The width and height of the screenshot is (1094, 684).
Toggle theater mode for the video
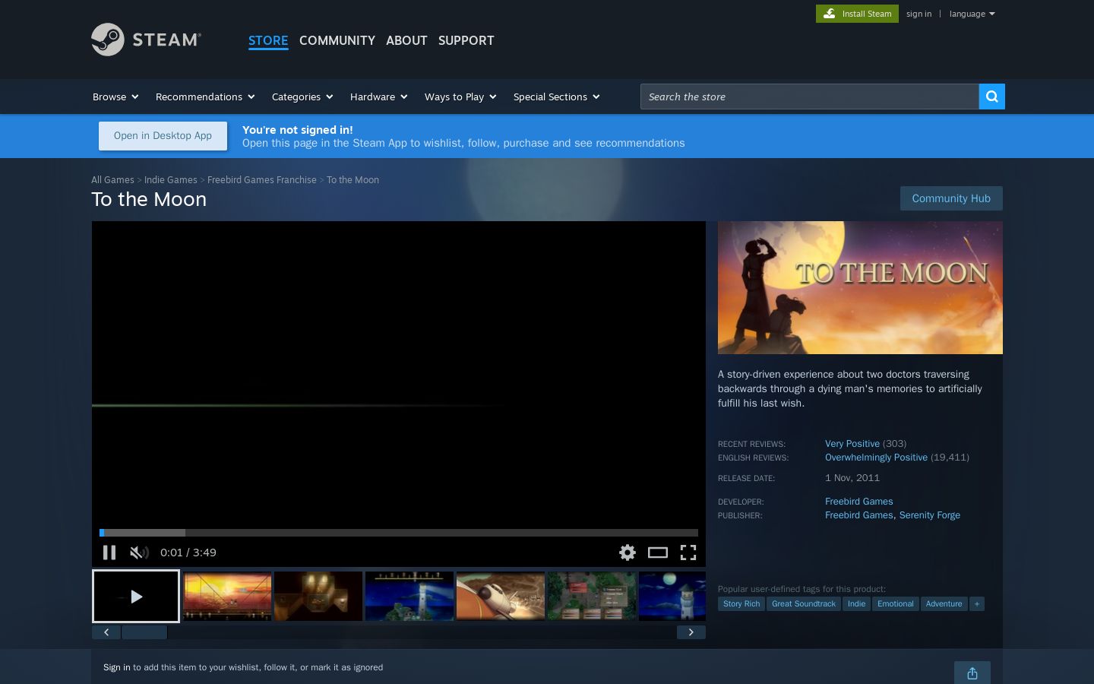click(658, 553)
